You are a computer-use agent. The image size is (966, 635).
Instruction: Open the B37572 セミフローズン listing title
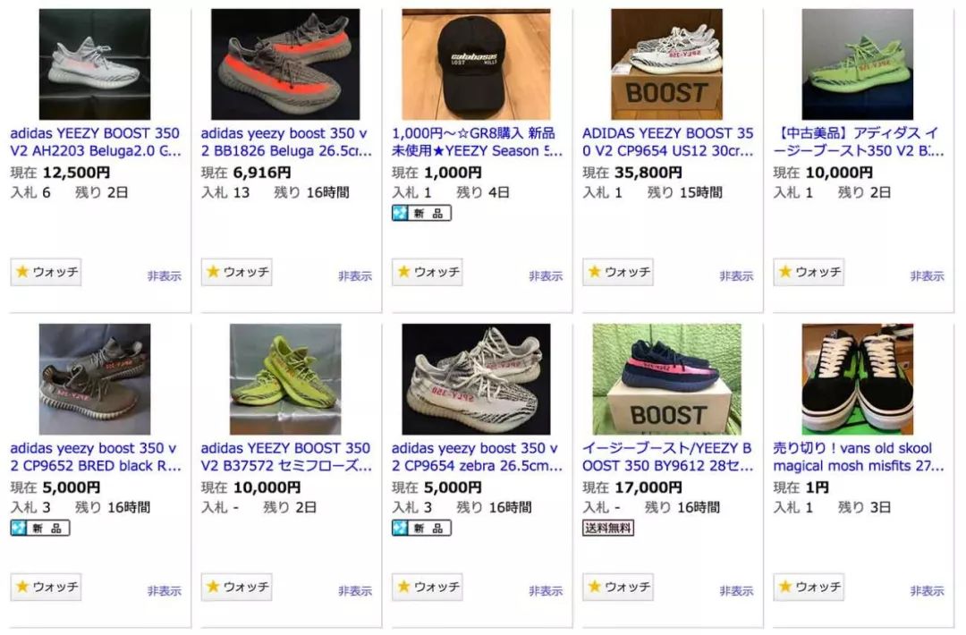click(285, 457)
